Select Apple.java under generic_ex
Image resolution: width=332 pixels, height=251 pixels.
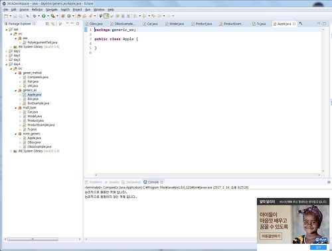click(x=35, y=95)
